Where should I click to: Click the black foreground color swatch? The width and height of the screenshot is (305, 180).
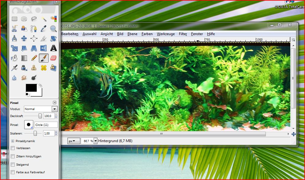pos(31,88)
